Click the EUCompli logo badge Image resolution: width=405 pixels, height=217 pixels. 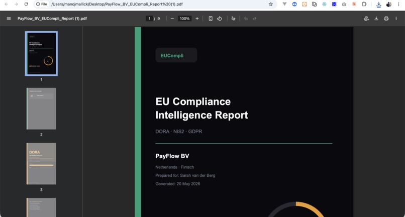coord(176,55)
